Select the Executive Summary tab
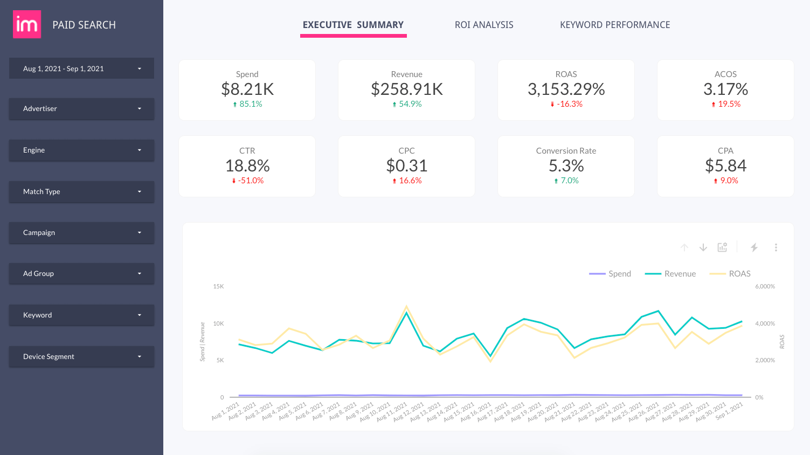The height and width of the screenshot is (455, 810). [x=353, y=25]
